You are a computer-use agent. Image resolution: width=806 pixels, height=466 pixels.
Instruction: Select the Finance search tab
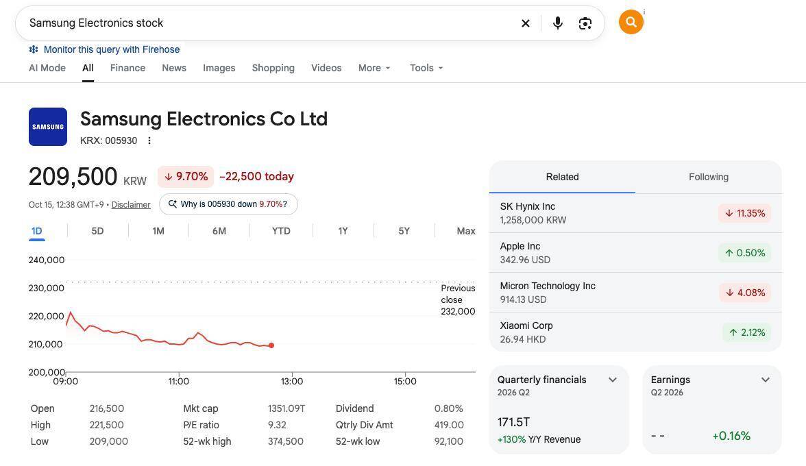(x=127, y=68)
